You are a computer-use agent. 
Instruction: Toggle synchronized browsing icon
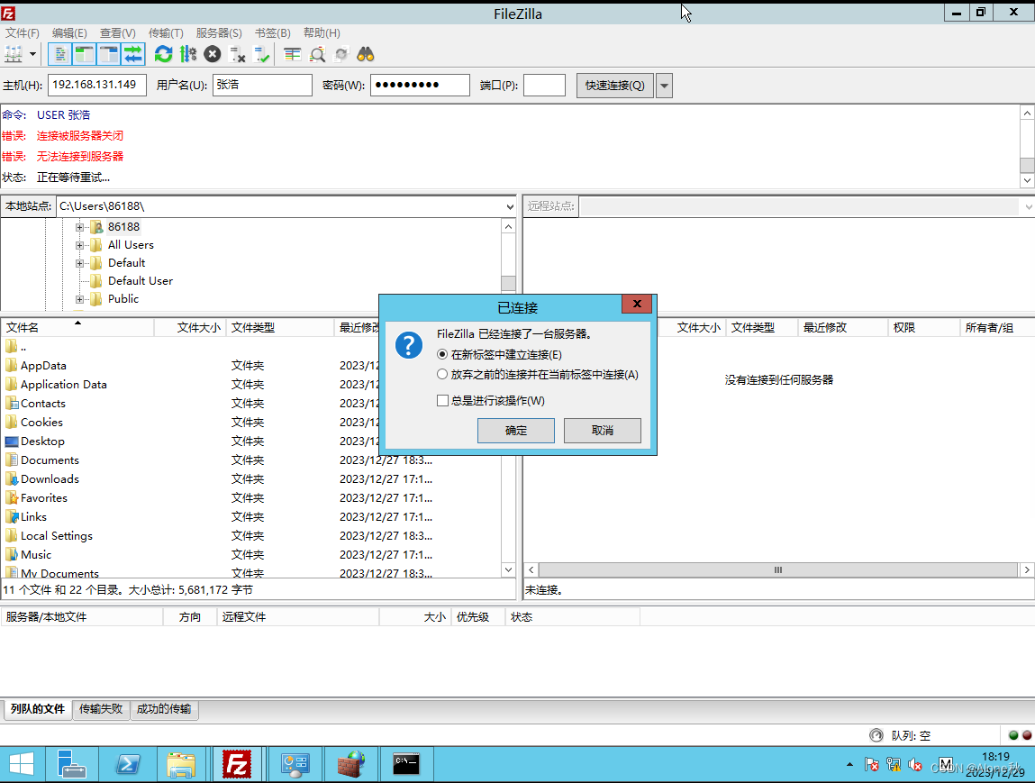[x=341, y=54]
